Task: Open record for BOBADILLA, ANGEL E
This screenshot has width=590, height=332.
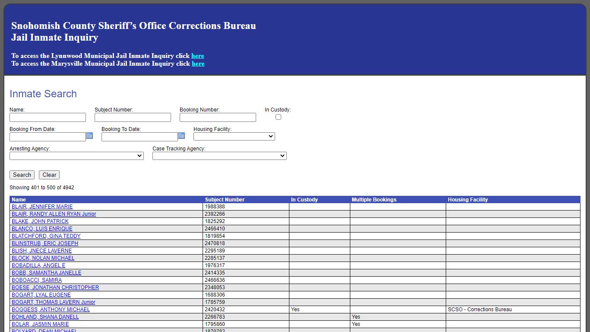Action: pos(38,265)
